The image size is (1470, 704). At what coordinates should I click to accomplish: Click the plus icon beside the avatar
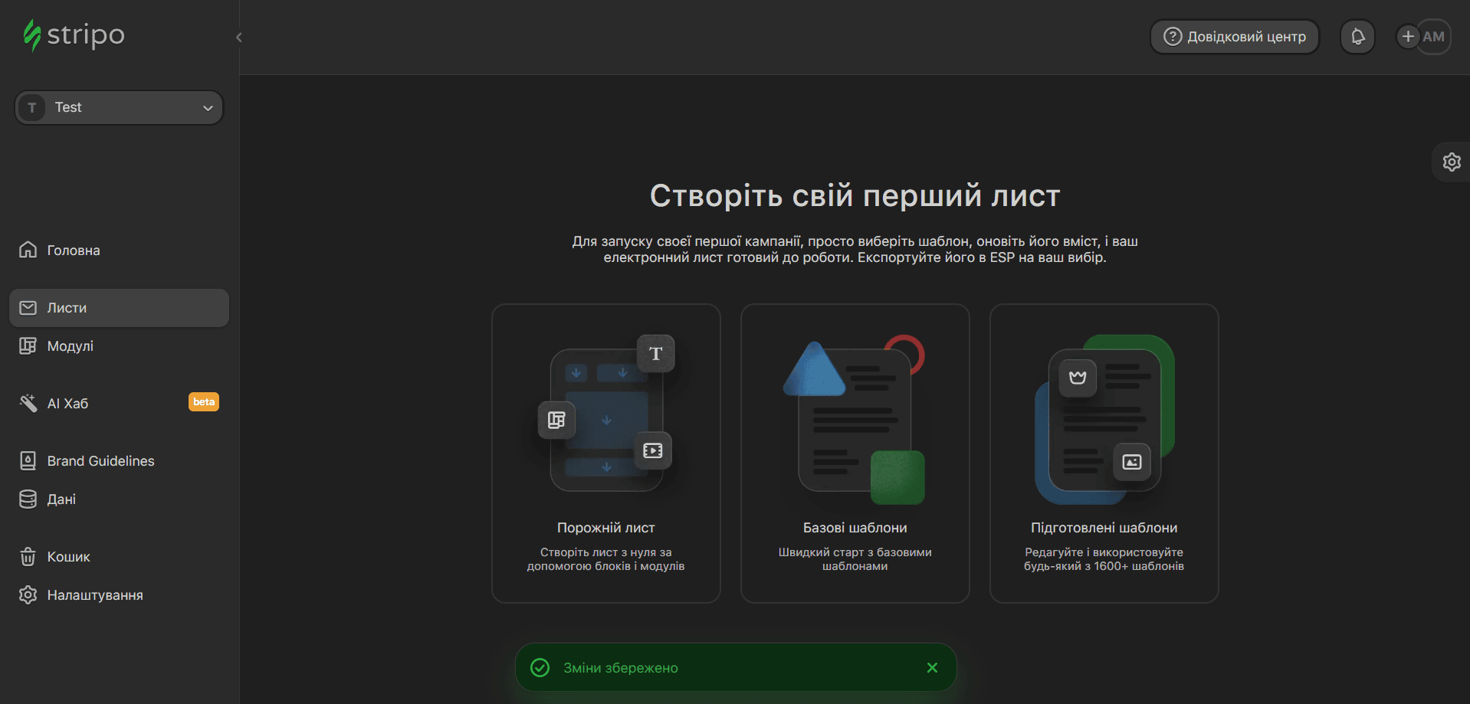(x=1407, y=37)
